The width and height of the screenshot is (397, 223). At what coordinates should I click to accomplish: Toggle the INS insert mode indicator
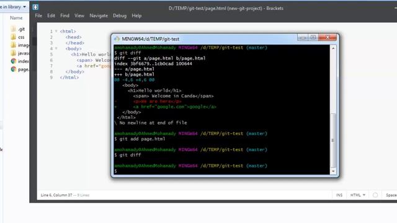(339, 195)
